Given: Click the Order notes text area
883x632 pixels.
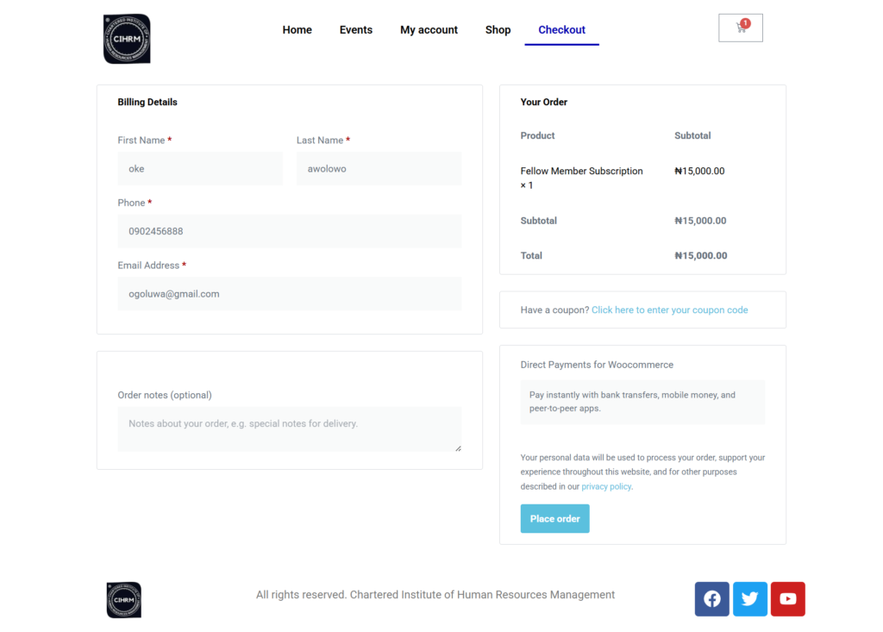Looking at the screenshot, I should click(x=289, y=429).
